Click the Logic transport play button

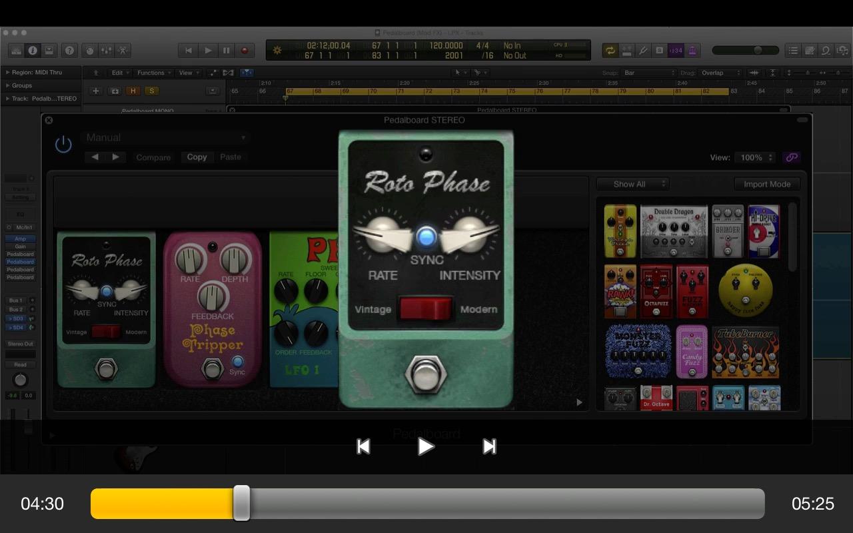click(x=208, y=51)
